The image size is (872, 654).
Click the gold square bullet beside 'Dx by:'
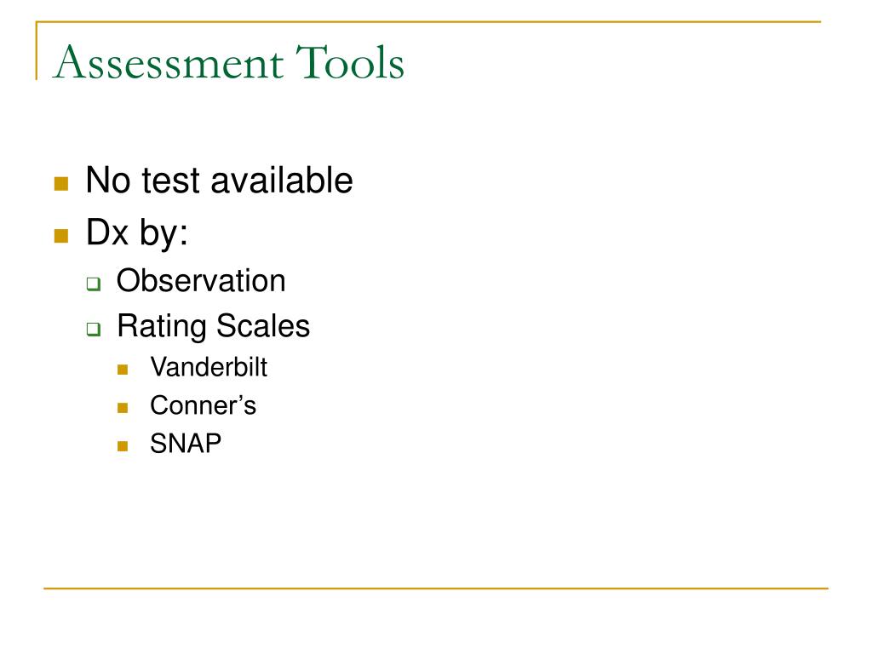(61, 236)
